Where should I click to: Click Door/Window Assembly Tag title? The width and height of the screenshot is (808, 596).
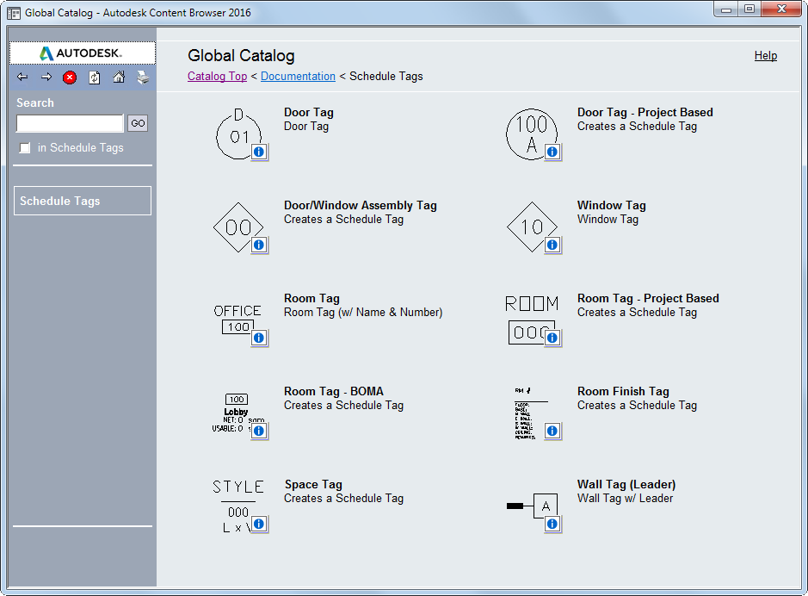click(361, 205)
